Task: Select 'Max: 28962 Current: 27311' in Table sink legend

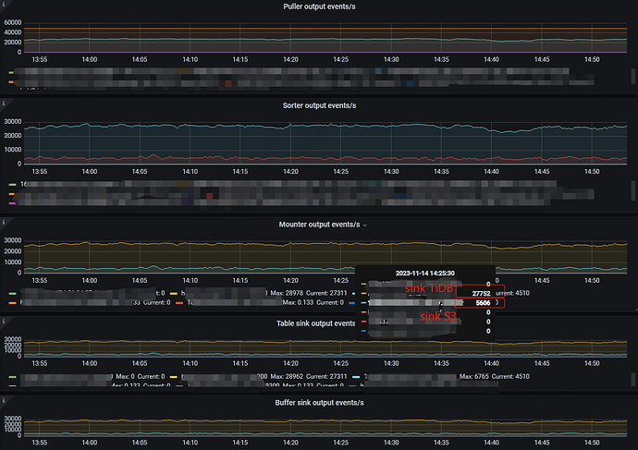Action: [x=309, y=376]
